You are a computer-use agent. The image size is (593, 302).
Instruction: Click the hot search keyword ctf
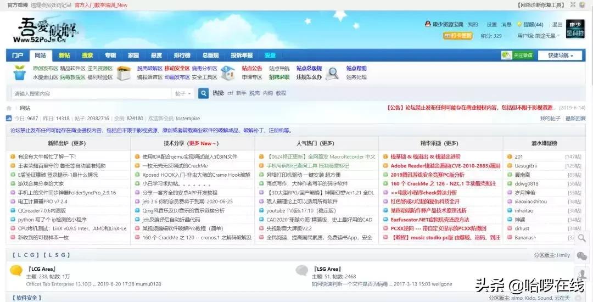pos(230,93)
